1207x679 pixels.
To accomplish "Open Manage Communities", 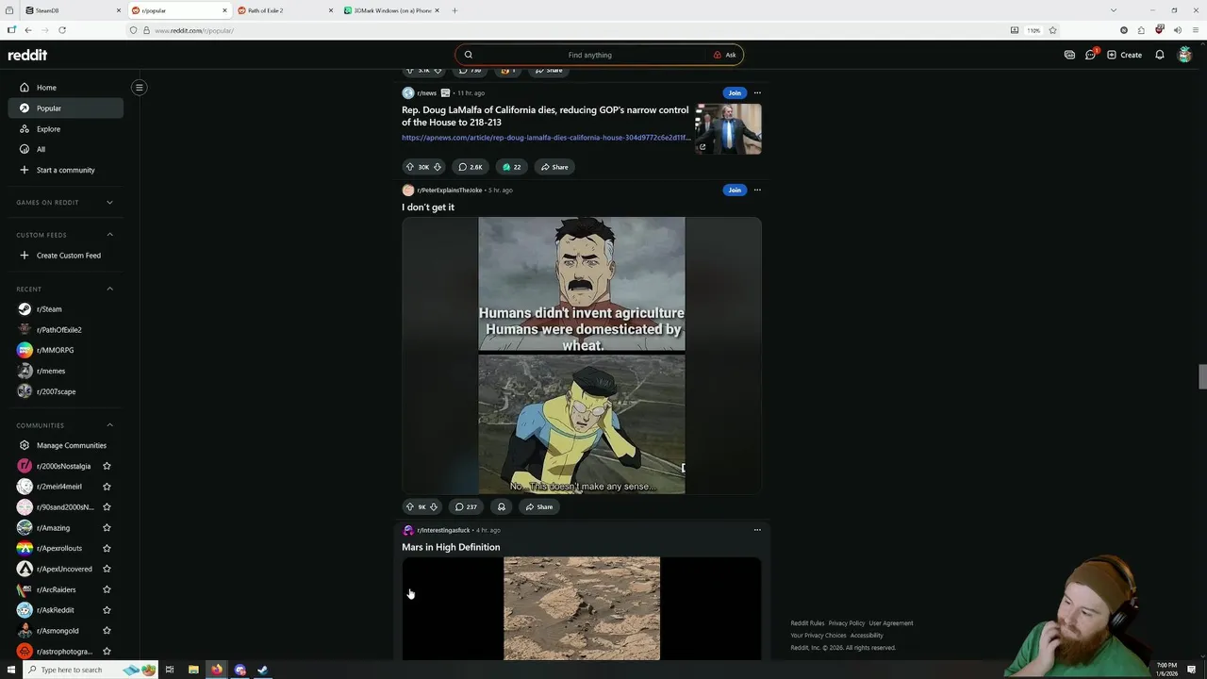I will tap(65, 445).
